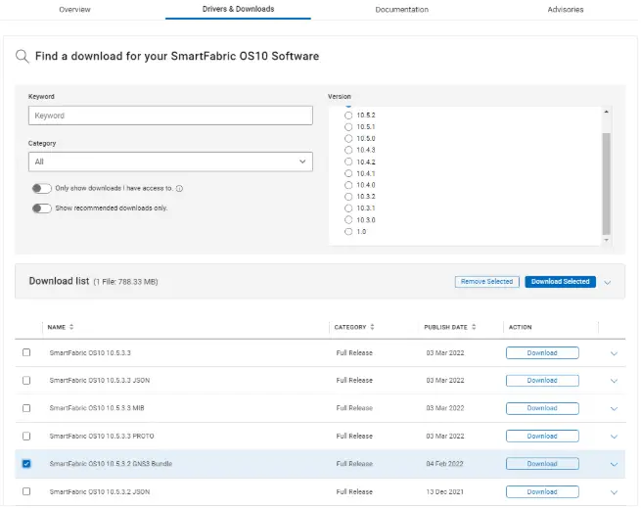The image size is (641, 508).
Task: Pick version 10.3.0 radio button
Action: (x=348, y=220)
